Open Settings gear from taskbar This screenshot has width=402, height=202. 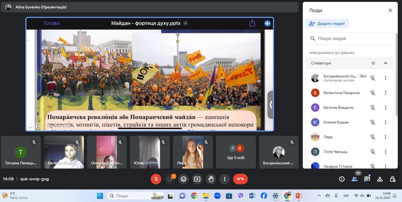[275, 196]
